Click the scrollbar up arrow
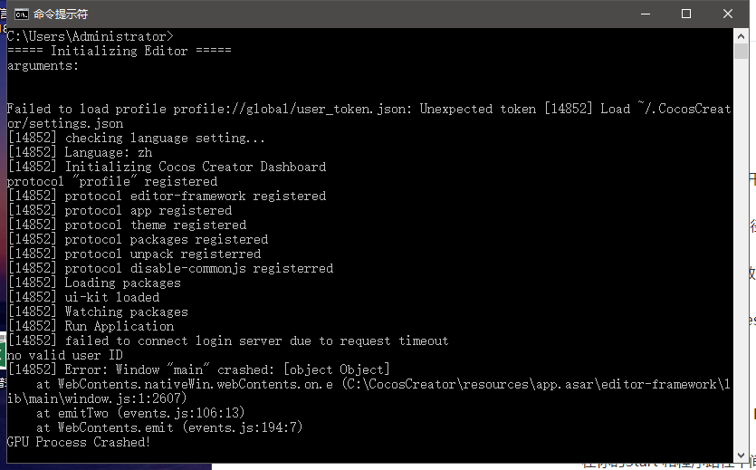This screenshot has height=470, width=756. (741, 35)
